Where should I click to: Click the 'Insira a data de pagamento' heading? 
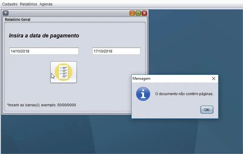(44, 36)
